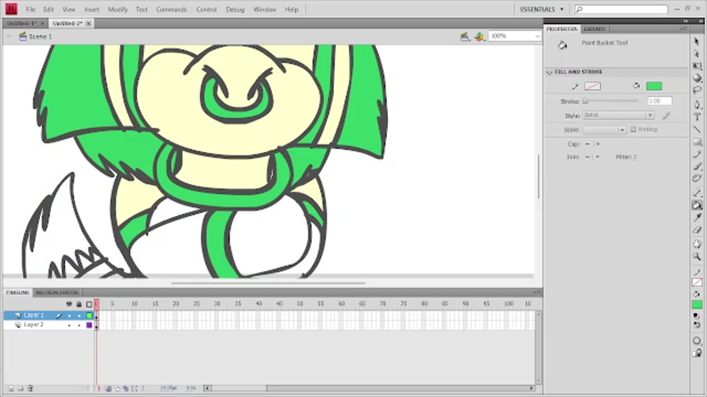Click the Edit Multiple Frames icon
Screen dimensions: 707x397
tap(125, 388)
